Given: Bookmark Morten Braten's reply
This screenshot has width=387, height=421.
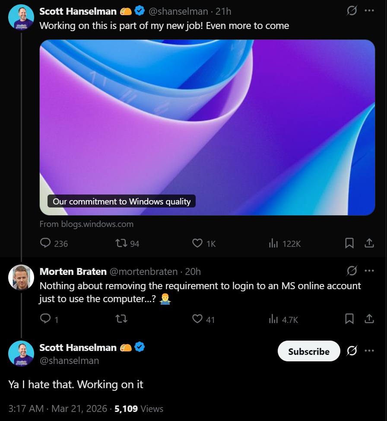Looking at the screenshot, I should tap(350, 319).
